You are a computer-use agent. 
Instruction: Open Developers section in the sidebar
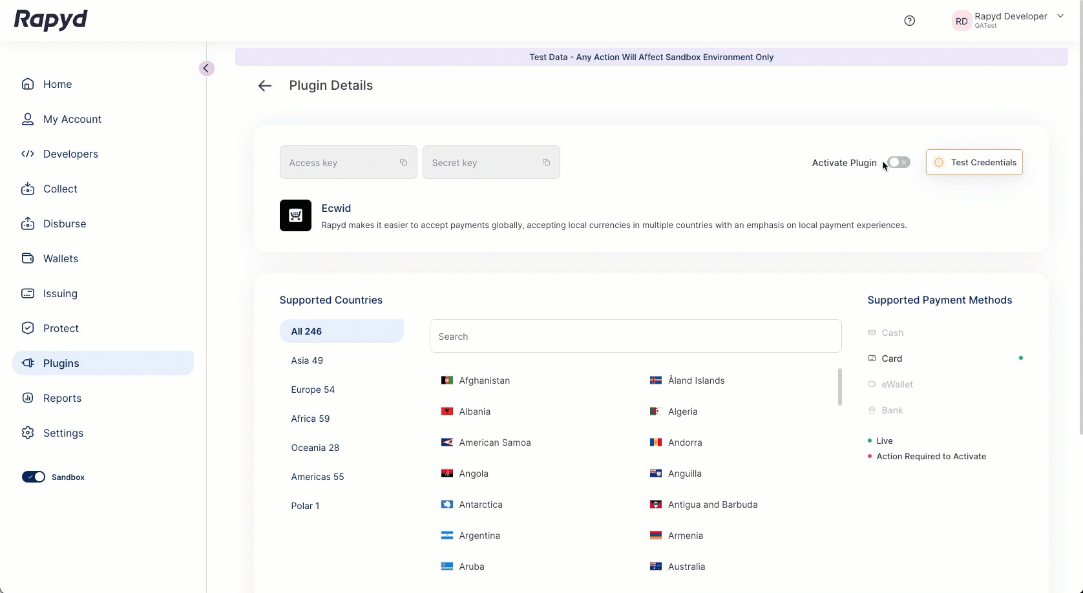coord(70,154)
